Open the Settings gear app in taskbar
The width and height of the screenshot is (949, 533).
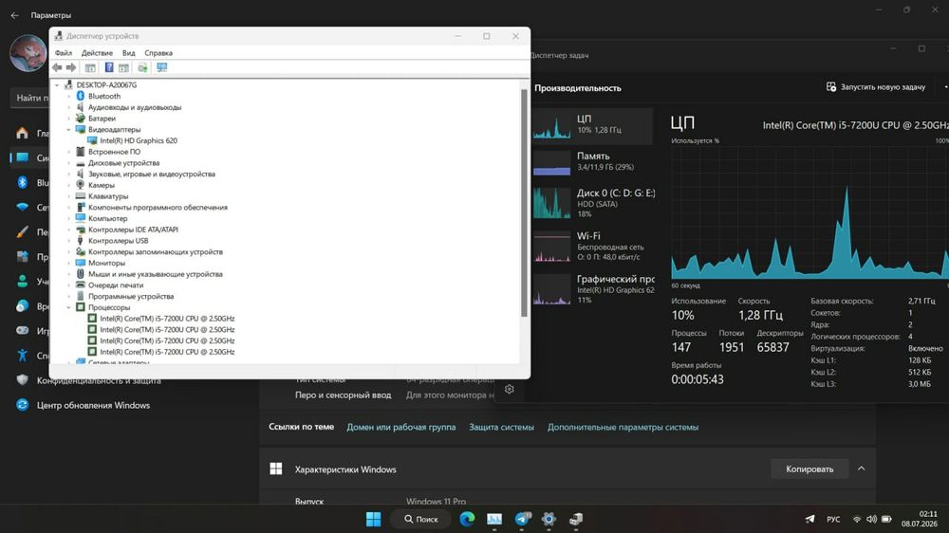[549, 519]
